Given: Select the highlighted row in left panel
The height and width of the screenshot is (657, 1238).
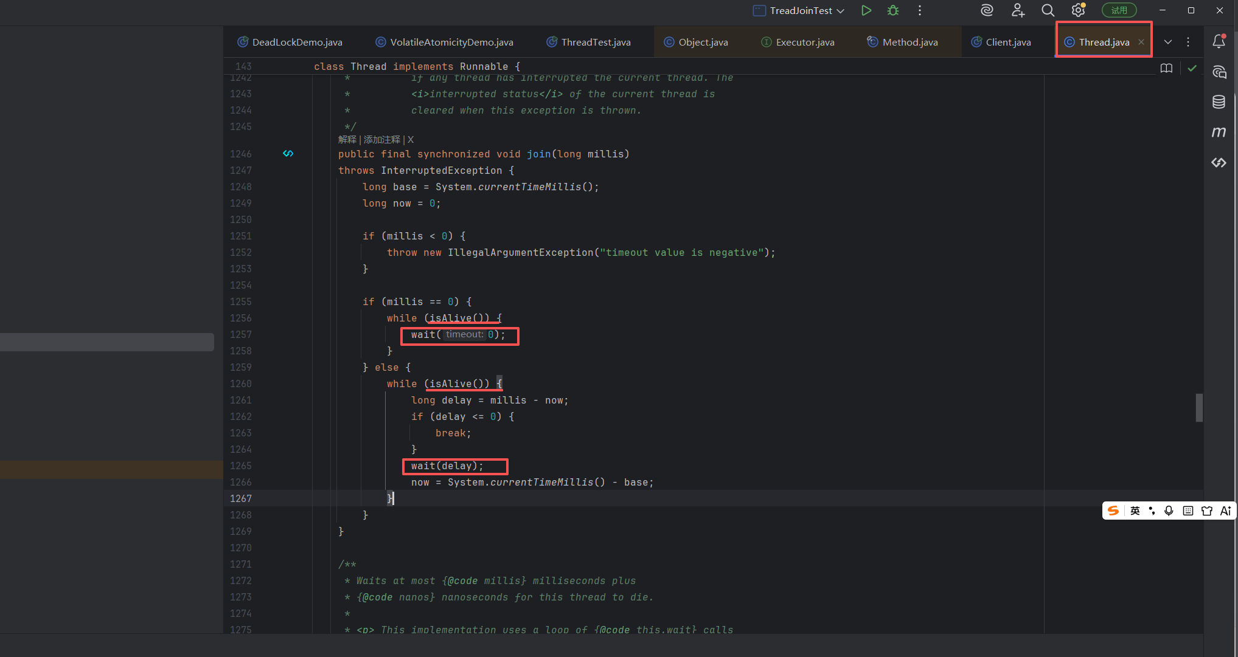Looking at the screenshot, I should (107, 342).
